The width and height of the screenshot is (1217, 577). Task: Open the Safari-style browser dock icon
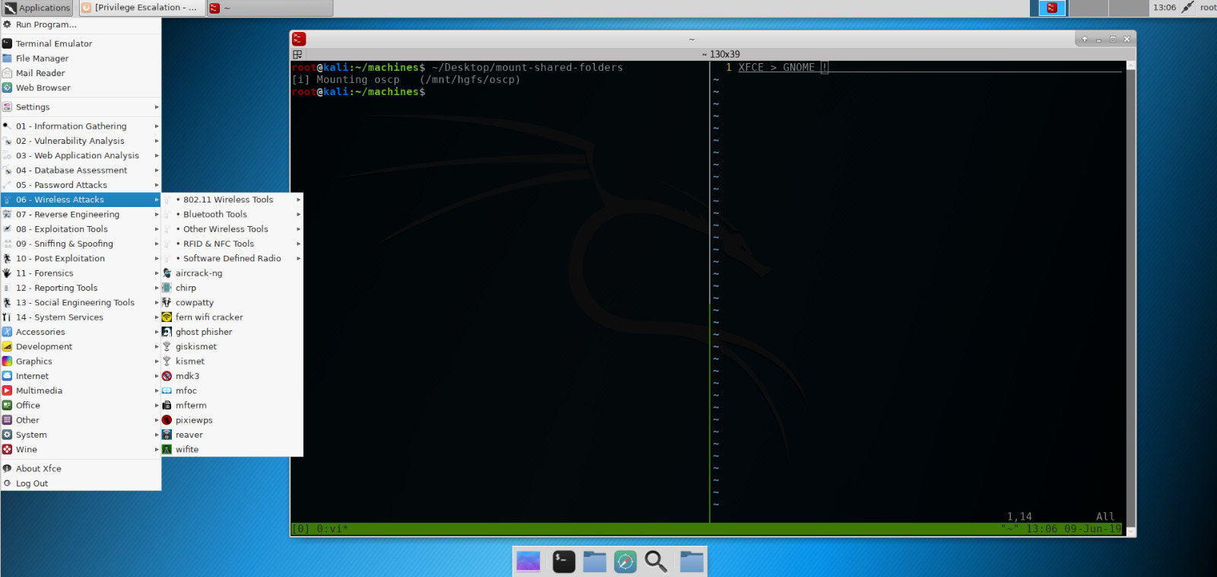tap(625, 562)
